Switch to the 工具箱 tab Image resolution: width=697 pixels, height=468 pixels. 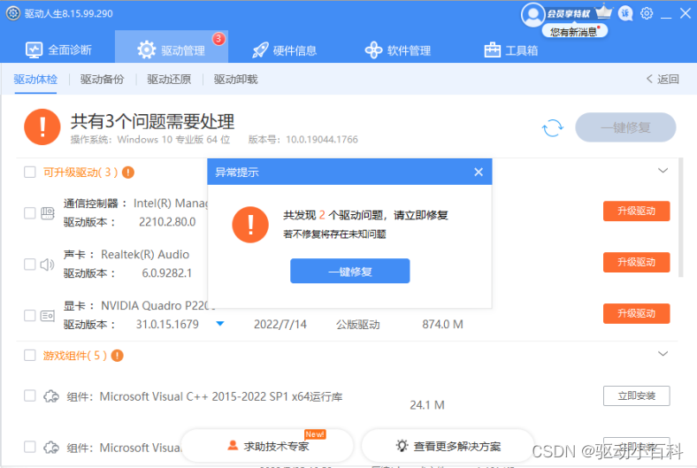click(511, 50)
